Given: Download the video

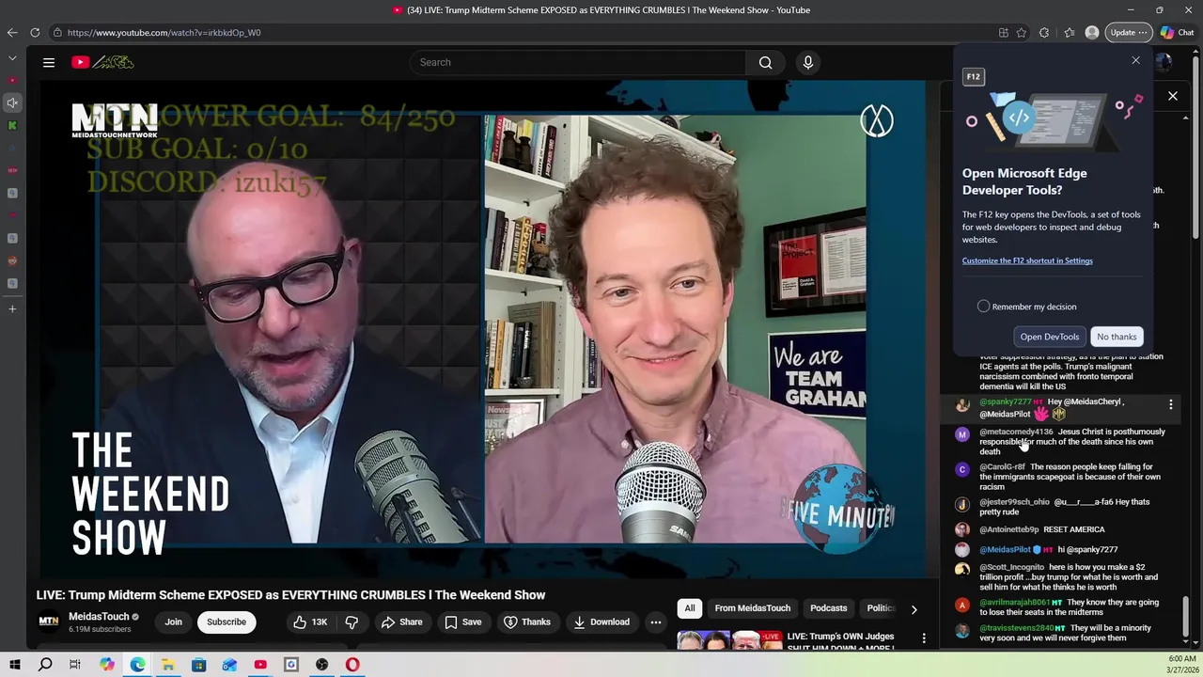Looking at the screenshot, I should click(601, 622).
